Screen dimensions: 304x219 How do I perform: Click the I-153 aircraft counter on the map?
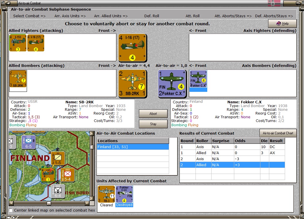(48, 175)
